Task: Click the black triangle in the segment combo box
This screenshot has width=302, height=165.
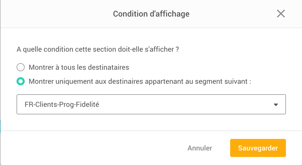Action: (x=276, y=105)
